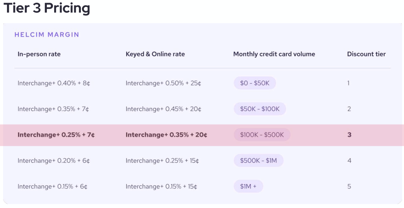The width and height of the screenshot is (404, 208).
Task: Pick the $1M + volume badge
Action: 248,186
